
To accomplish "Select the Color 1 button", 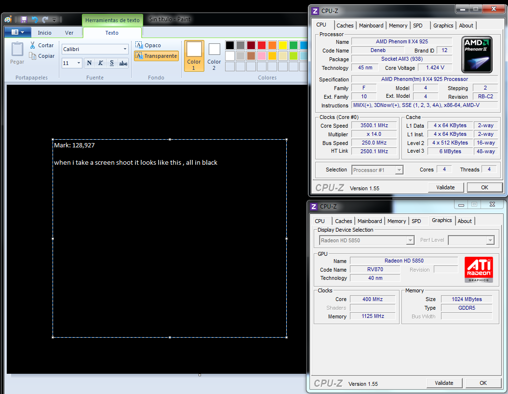I will (194, 56).
